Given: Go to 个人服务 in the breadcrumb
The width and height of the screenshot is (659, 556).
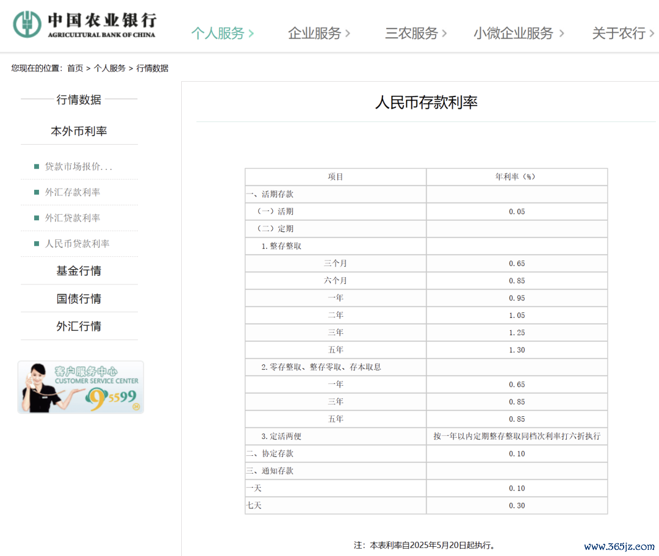Looking at the screenshot, I should (110, 68).
